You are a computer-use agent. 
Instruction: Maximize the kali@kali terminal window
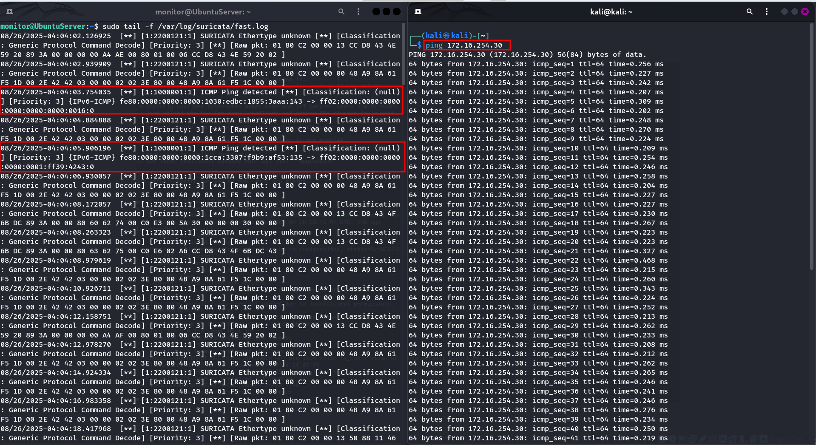(x=795, y=12)
